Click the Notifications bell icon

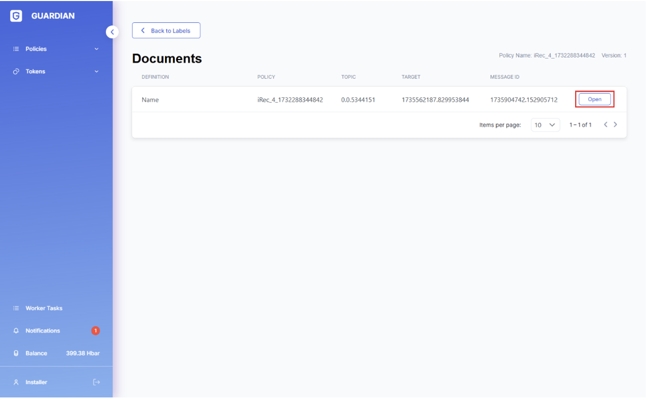click(16, 331)
